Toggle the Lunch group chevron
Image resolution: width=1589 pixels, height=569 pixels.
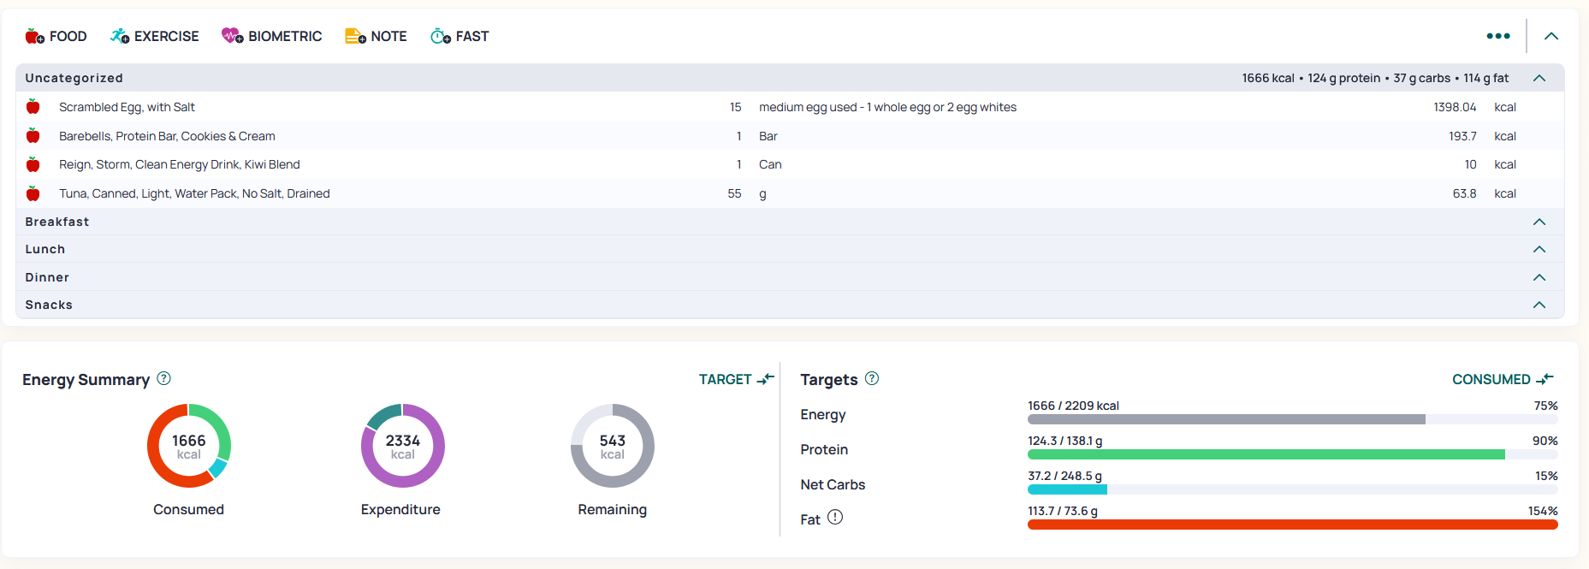click(1539, 249)
